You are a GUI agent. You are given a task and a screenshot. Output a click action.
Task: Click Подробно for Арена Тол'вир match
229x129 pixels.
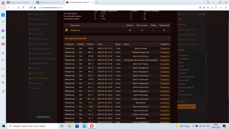click(165, 48)
